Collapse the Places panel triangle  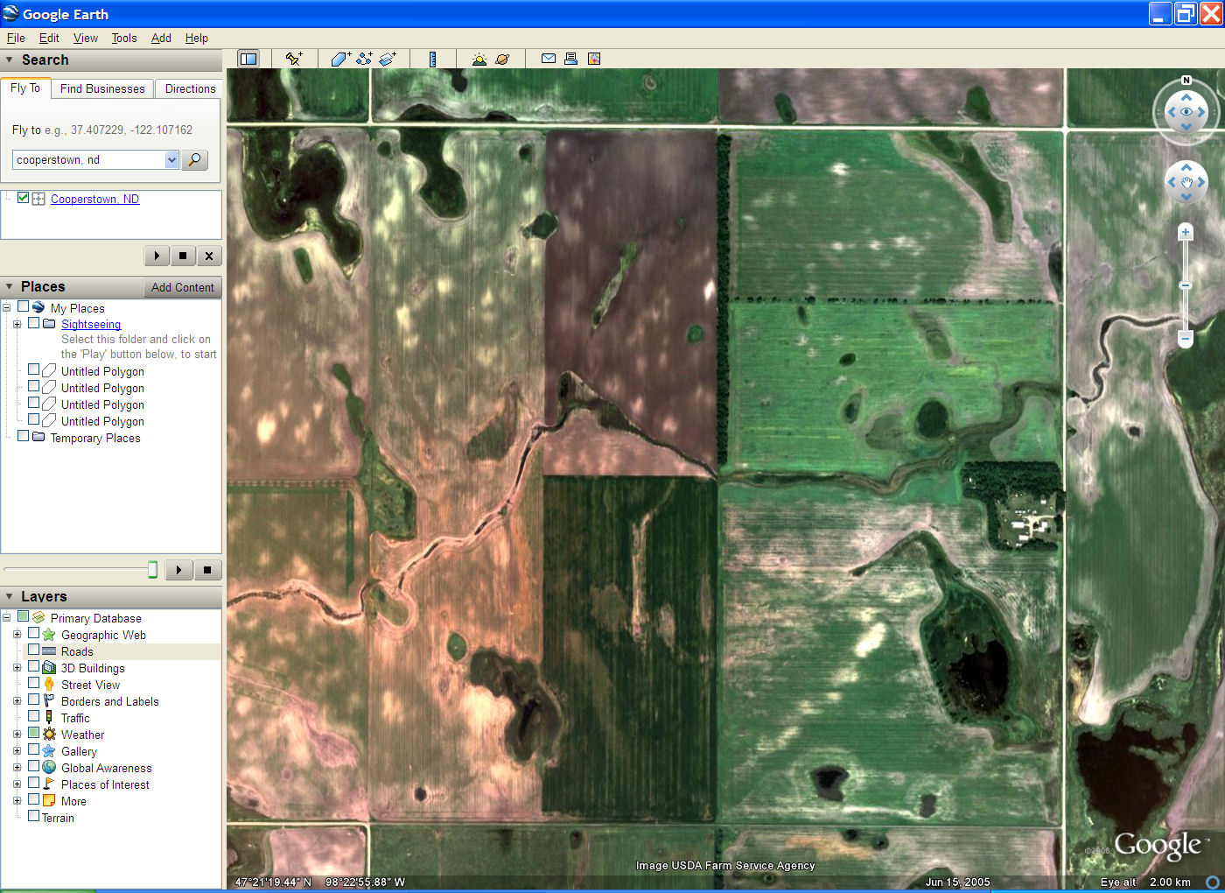(10, 286)
